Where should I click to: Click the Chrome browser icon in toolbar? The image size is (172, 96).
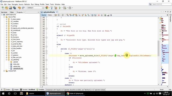pos(47,8)
